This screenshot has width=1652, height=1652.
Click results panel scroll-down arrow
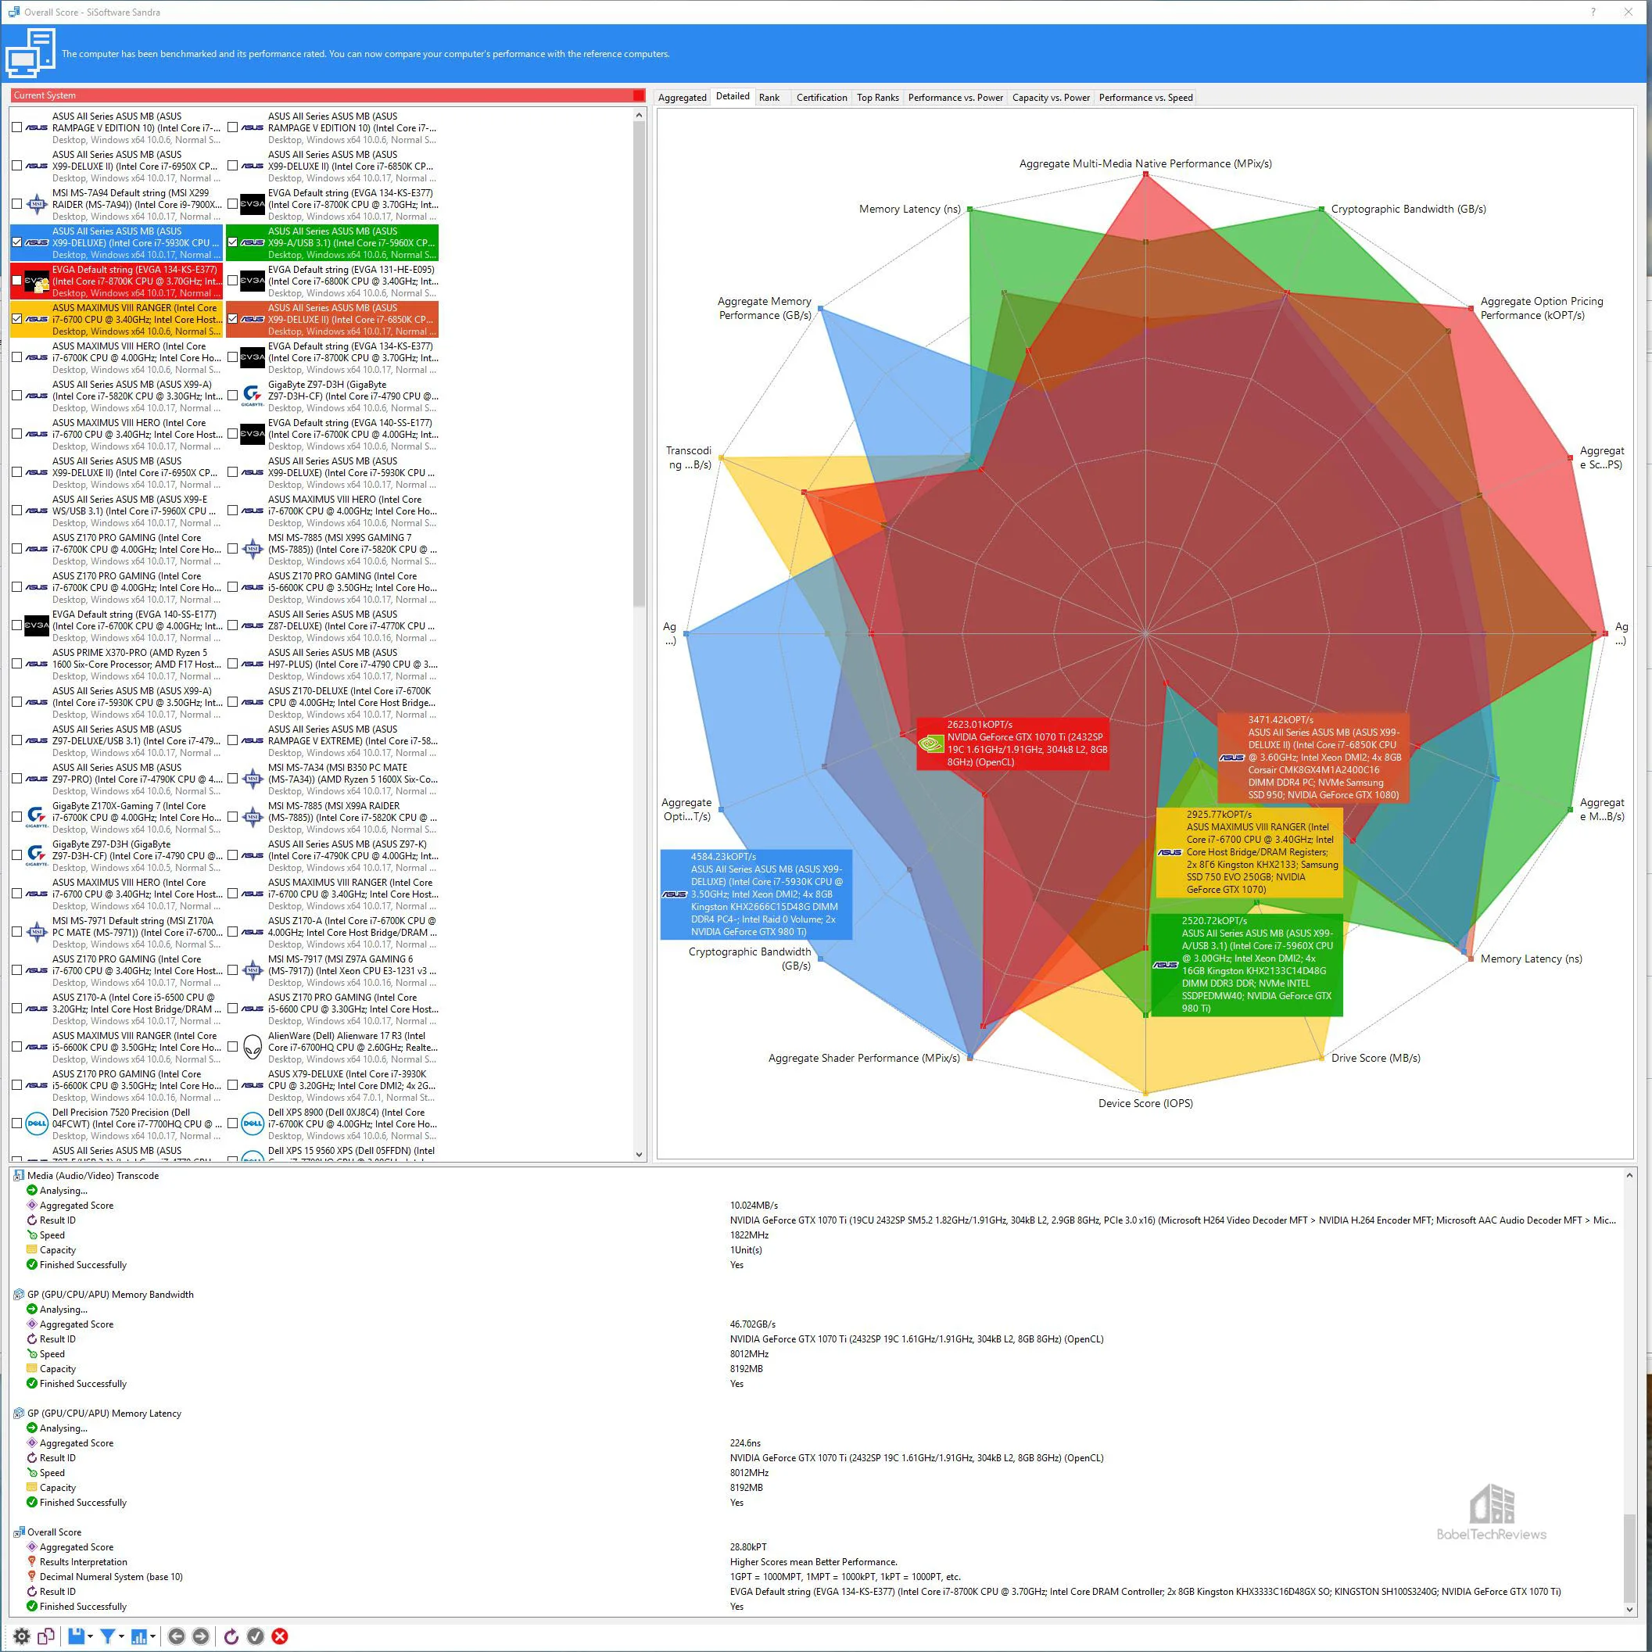point(1630,1609)
